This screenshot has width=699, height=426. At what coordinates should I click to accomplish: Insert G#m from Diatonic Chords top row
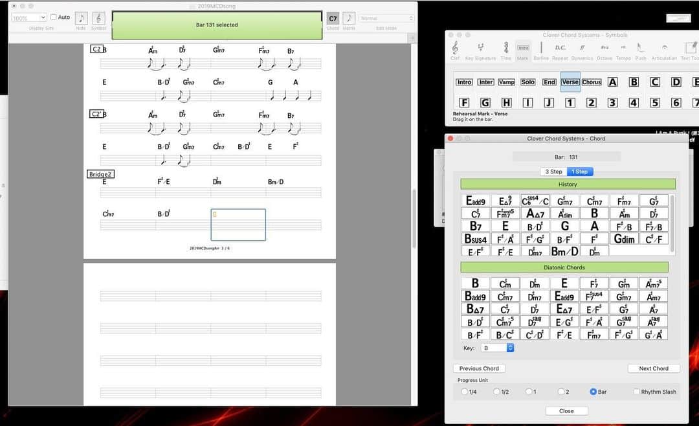tap(624, 284)
